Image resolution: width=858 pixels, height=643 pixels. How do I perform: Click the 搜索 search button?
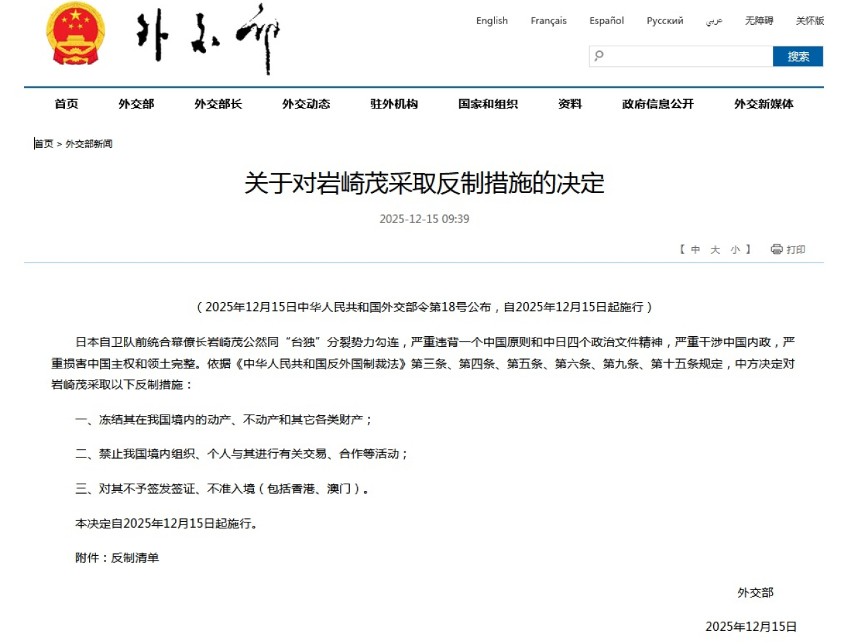[798, 56]
